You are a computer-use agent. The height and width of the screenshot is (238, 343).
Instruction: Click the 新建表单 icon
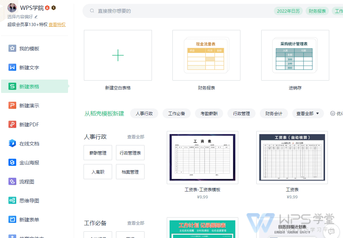pos(12,219)
